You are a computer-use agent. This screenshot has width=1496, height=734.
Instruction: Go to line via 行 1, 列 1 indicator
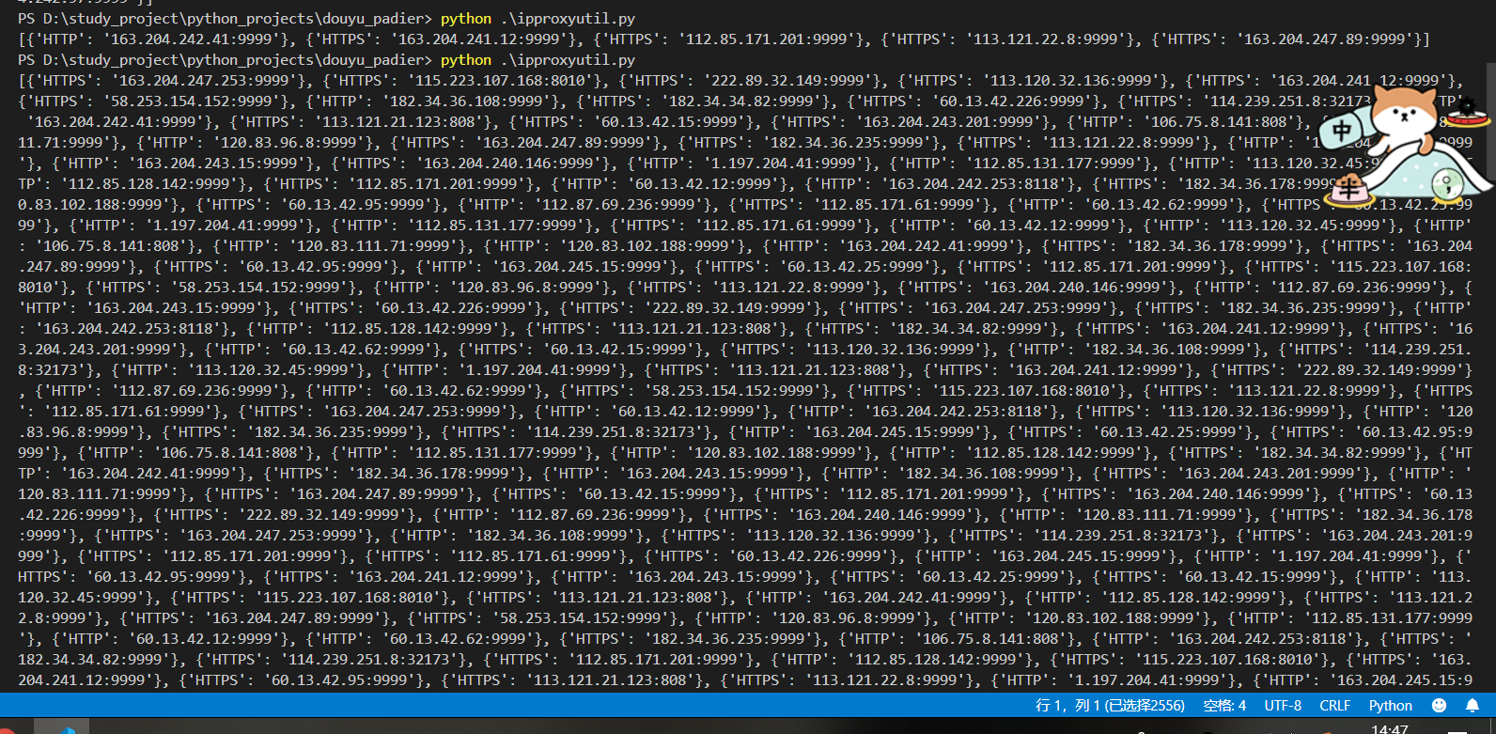(x=1110, y=705)
